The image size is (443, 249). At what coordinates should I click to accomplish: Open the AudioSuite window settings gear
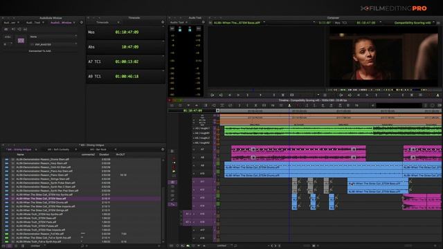pos(82,22)
